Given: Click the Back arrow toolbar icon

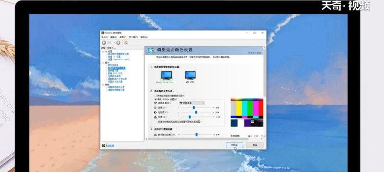Looking at the screenshot, I should pos(104,43).
